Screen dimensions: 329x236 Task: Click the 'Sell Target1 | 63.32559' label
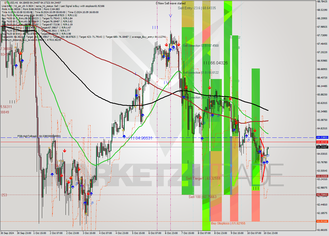[x=203, y=178]
